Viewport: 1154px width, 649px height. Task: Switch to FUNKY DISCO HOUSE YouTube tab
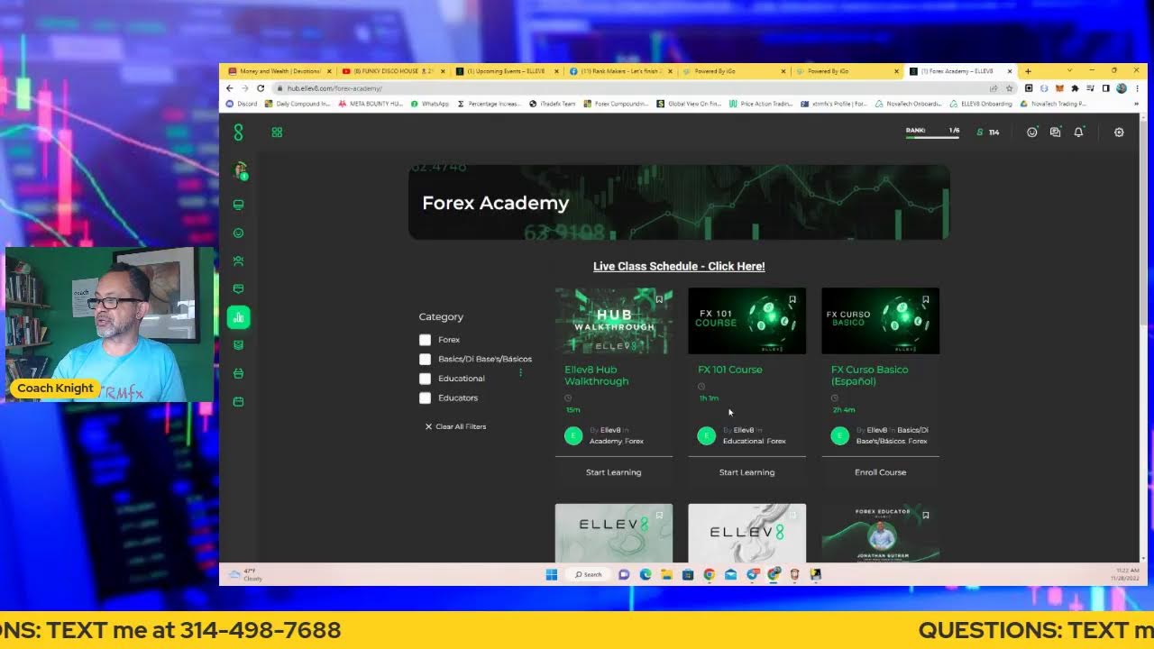coord(393,71)
